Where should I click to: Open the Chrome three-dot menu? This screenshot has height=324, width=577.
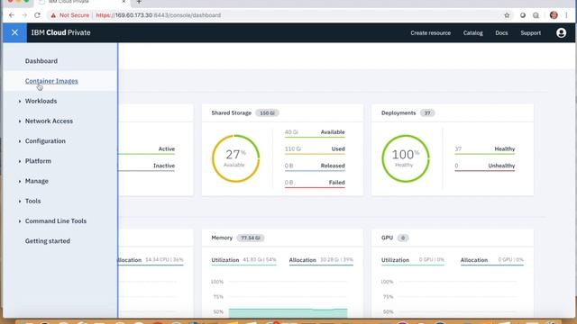point(566,15)
